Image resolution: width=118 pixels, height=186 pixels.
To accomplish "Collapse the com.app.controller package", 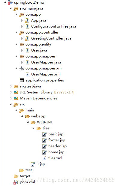I will (16, 33).
